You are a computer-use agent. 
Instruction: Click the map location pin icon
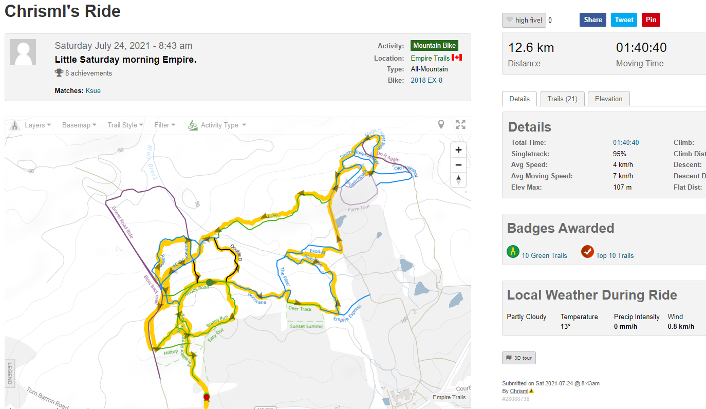point(441,124)
